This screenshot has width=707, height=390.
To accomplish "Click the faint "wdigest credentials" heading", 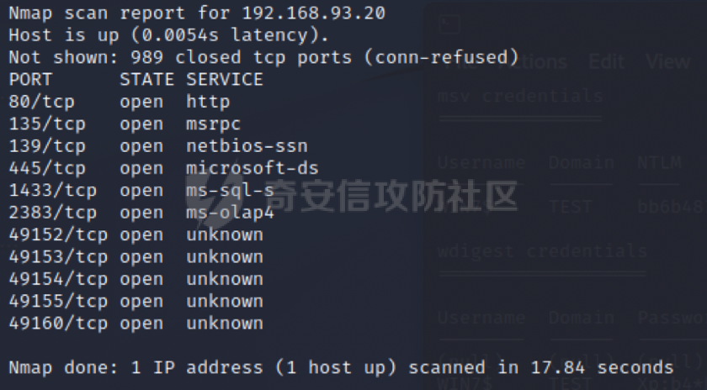I will click(x=541, y=250).
